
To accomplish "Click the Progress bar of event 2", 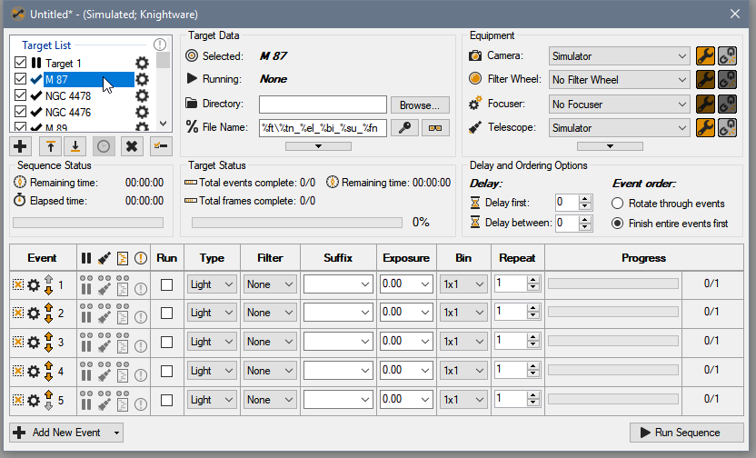I will tap(612, 313).
